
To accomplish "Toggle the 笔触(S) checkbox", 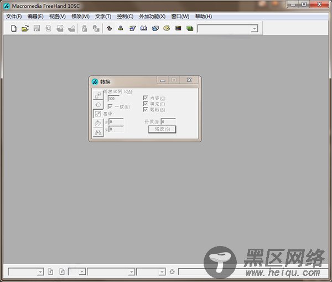I will pos(146,109).
